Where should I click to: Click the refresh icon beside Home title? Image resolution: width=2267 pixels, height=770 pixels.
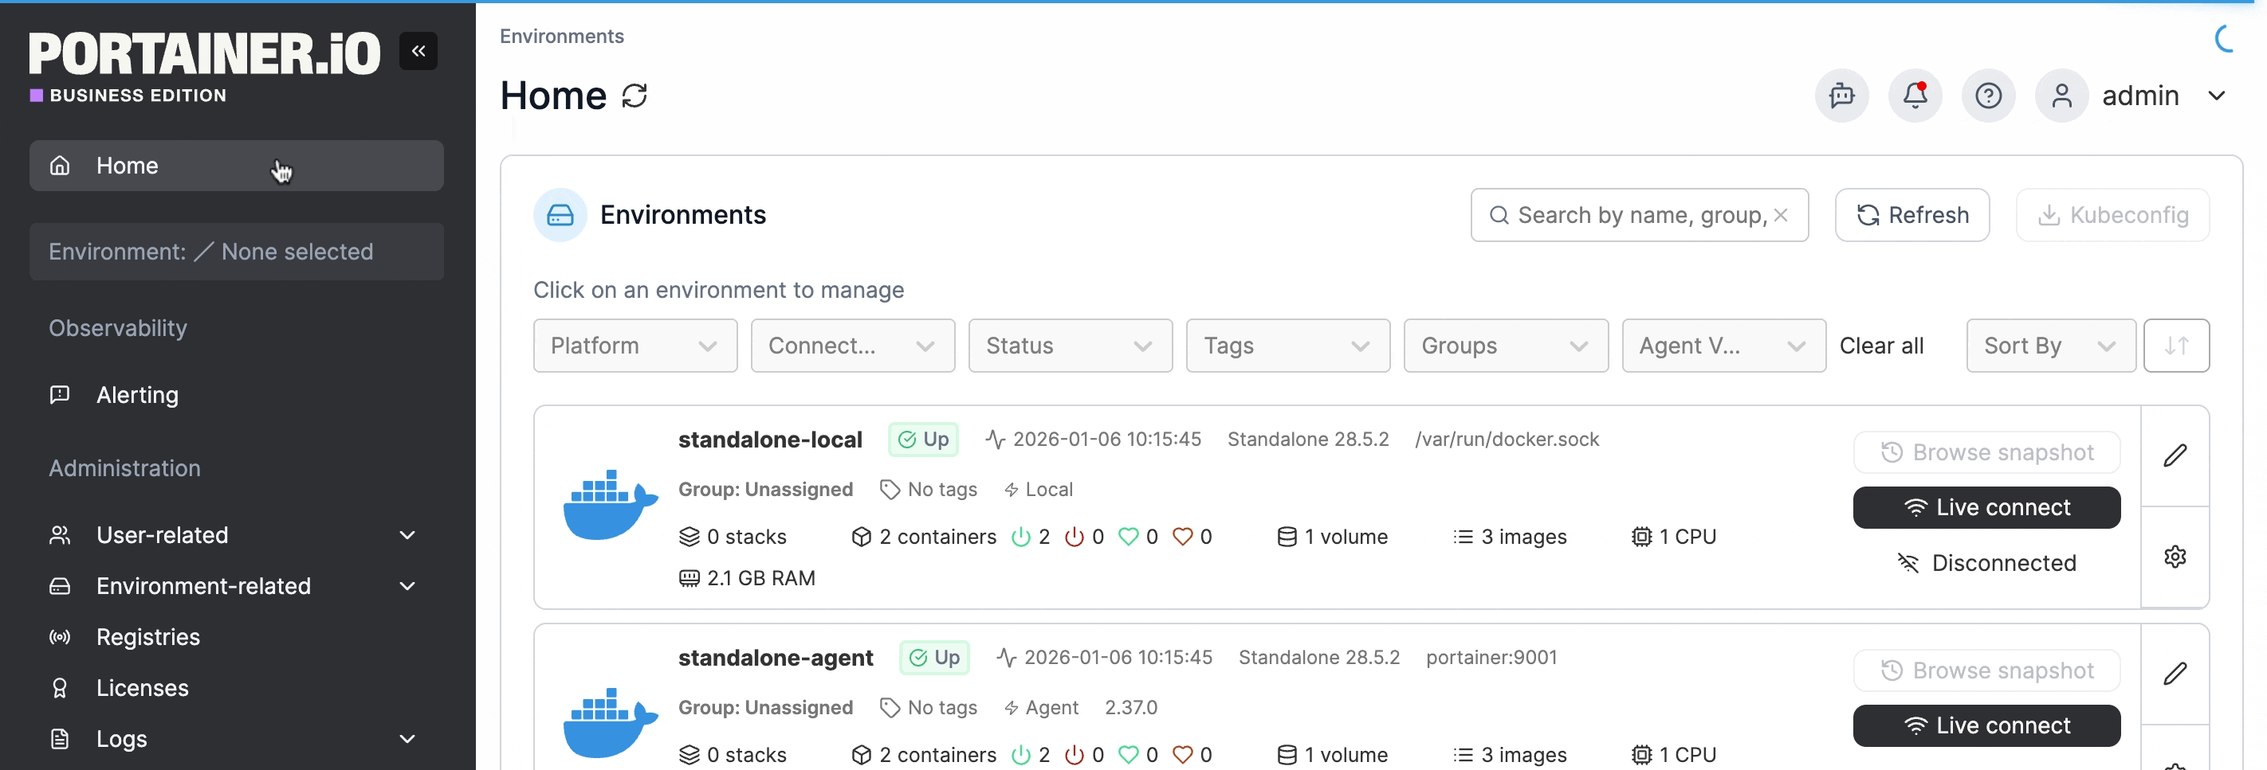pos(634,96)
